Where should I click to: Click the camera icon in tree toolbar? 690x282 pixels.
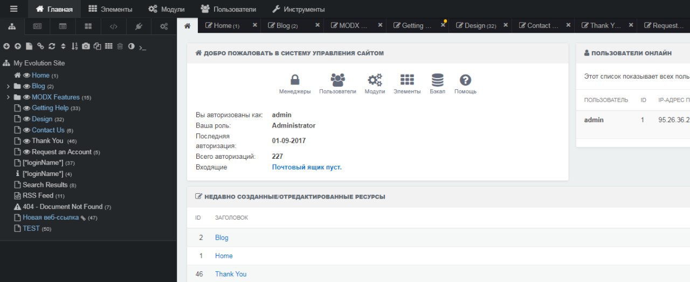86,46
